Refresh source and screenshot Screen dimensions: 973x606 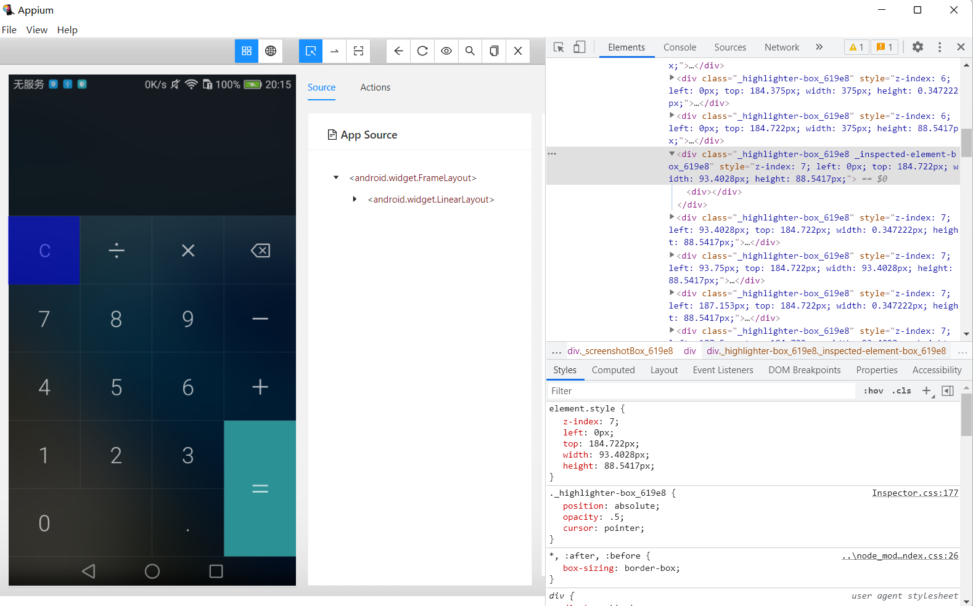[x=422, y=51]
